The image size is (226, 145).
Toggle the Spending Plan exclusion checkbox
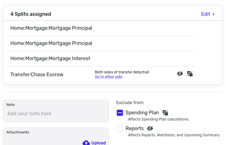click(120, 113)
